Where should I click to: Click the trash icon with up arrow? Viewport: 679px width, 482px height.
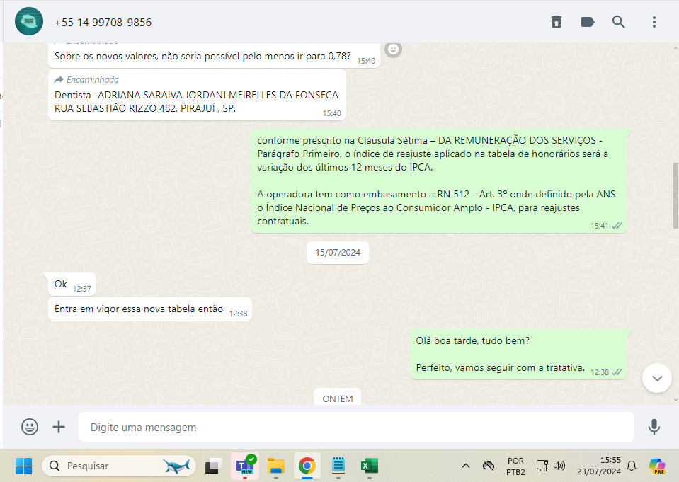pos(557,22)
